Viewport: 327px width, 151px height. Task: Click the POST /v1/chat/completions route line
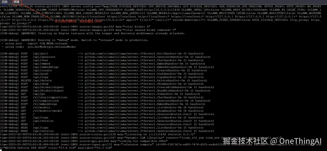point(102,97)
